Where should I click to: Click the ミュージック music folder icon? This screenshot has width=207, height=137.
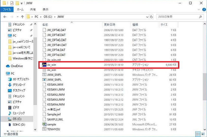click(x=10, y=113)
